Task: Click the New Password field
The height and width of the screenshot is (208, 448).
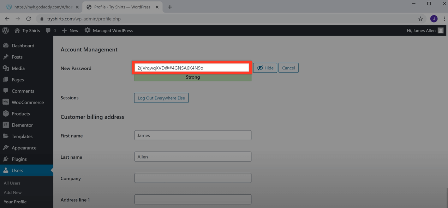Action: point(192,68)
